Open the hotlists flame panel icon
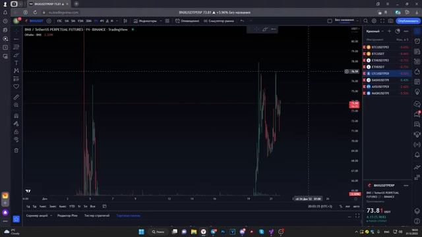The height and width of the screenshot is (237, 422). (417, 72)
